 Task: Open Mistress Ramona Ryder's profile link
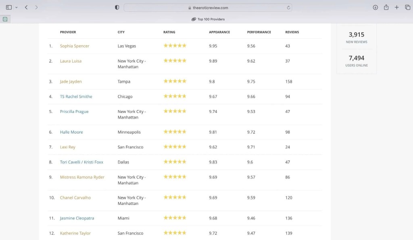(82, 177)
